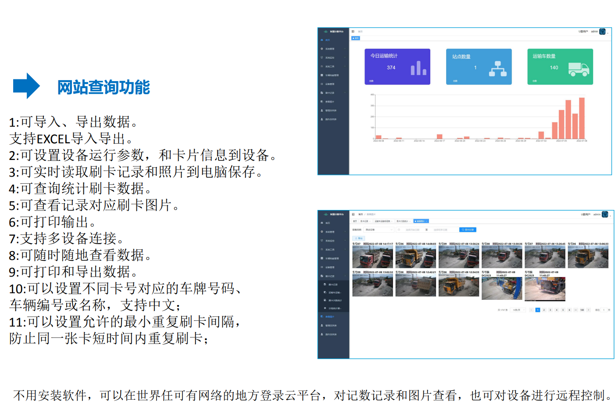Viewport: 615px width, 412px height.
Task: Click the admin avatar in the upper dashboard
Action: click(602, 32)
